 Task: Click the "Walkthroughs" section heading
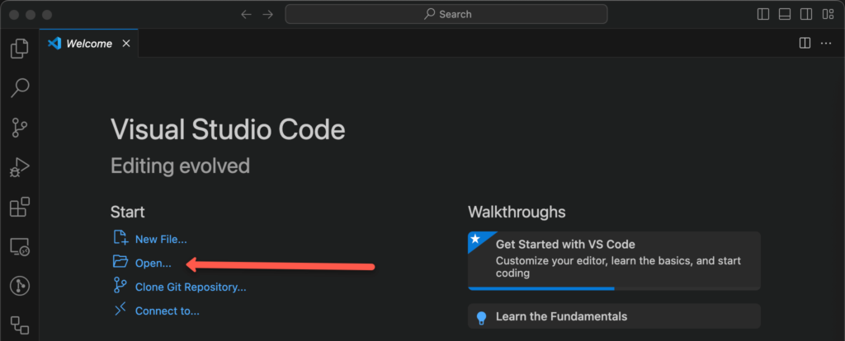(517, 212)
